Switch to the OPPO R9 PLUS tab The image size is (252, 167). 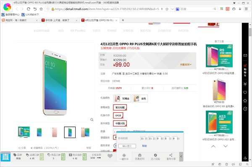point(100,21)
